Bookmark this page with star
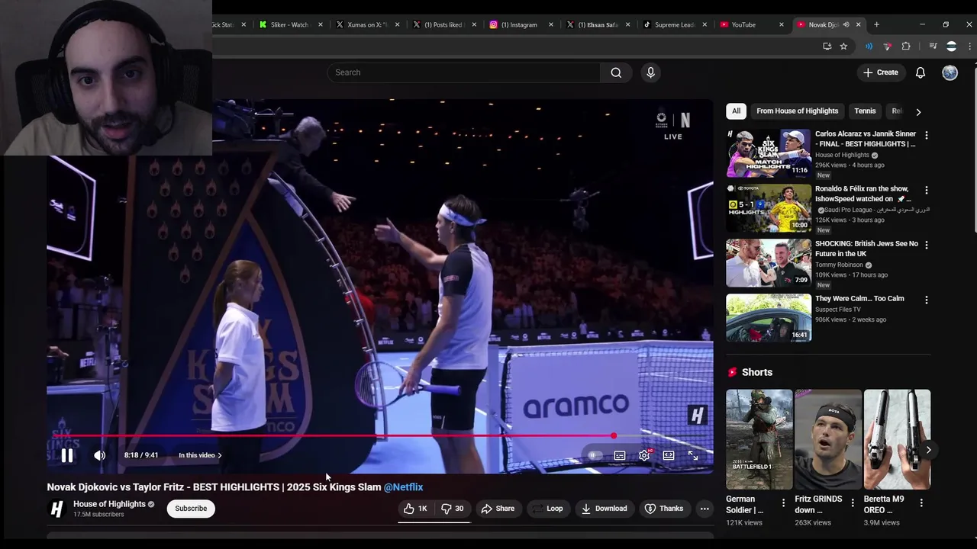 tap(843, 47)
